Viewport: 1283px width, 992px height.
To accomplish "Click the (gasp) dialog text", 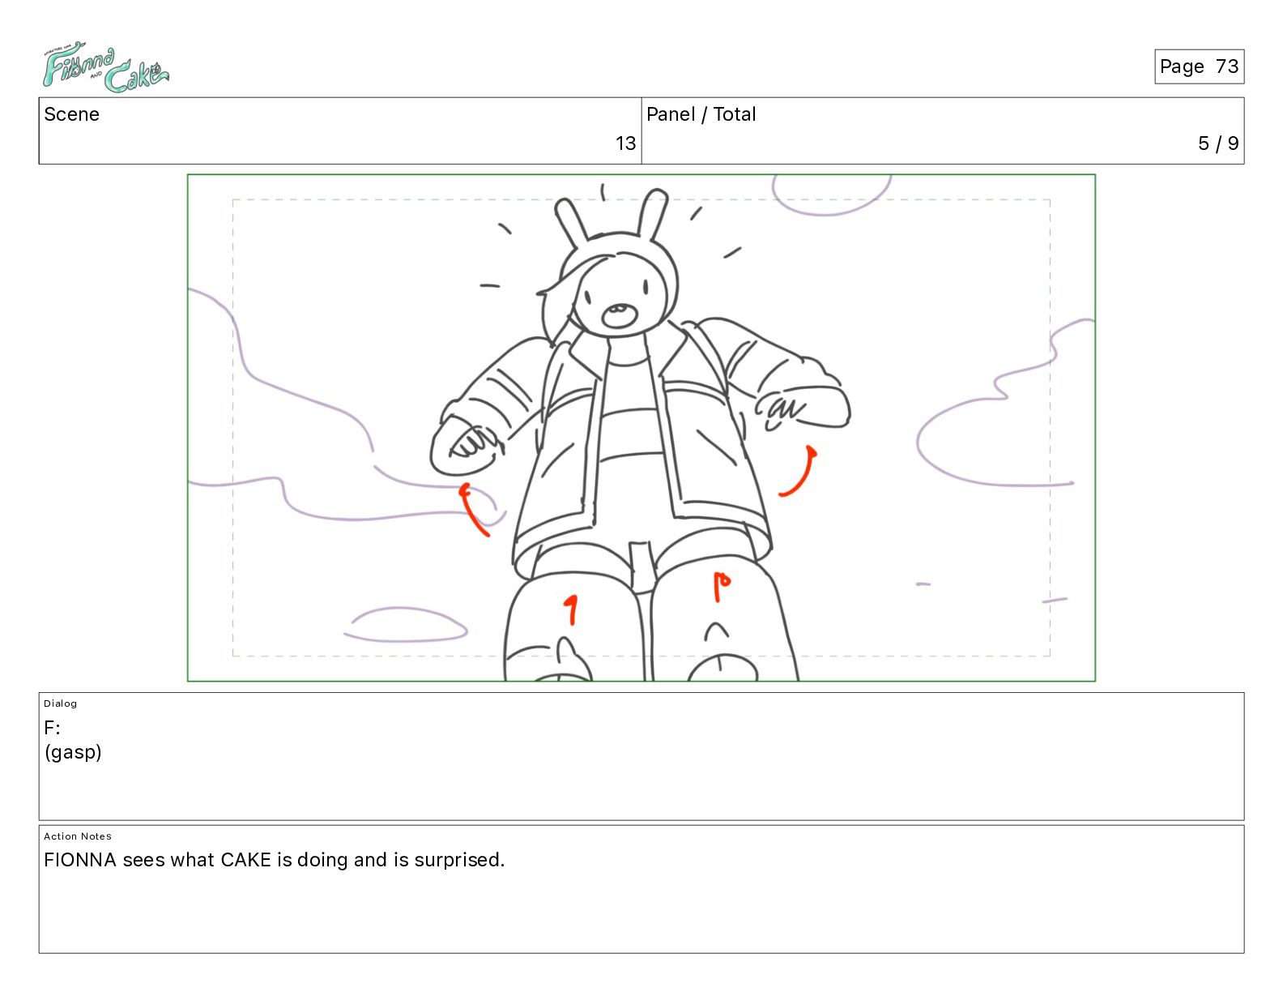I will 73,752.
